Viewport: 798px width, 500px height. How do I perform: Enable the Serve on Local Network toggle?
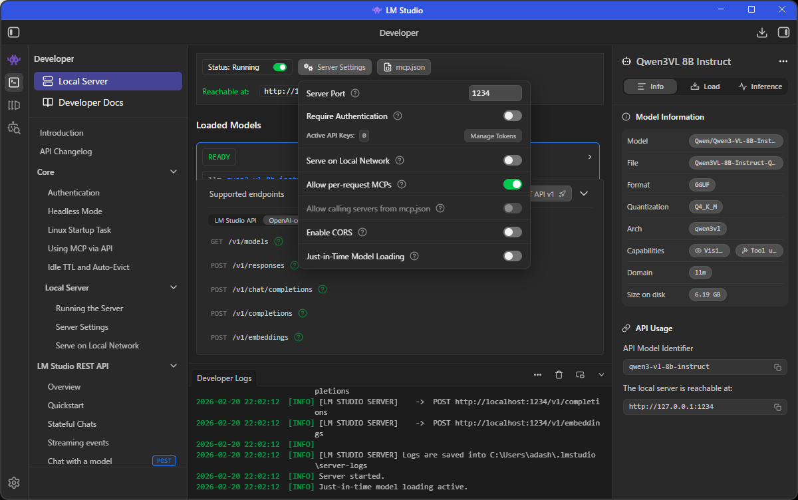(x=512, y=160)
